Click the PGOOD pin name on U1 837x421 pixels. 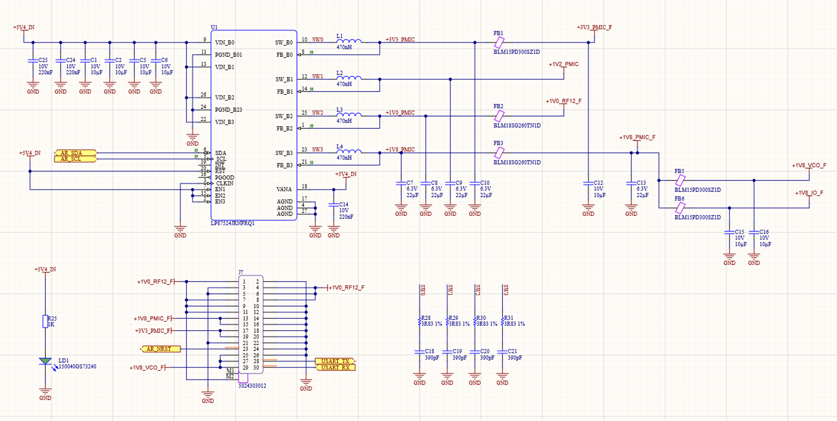coord(224,177)
